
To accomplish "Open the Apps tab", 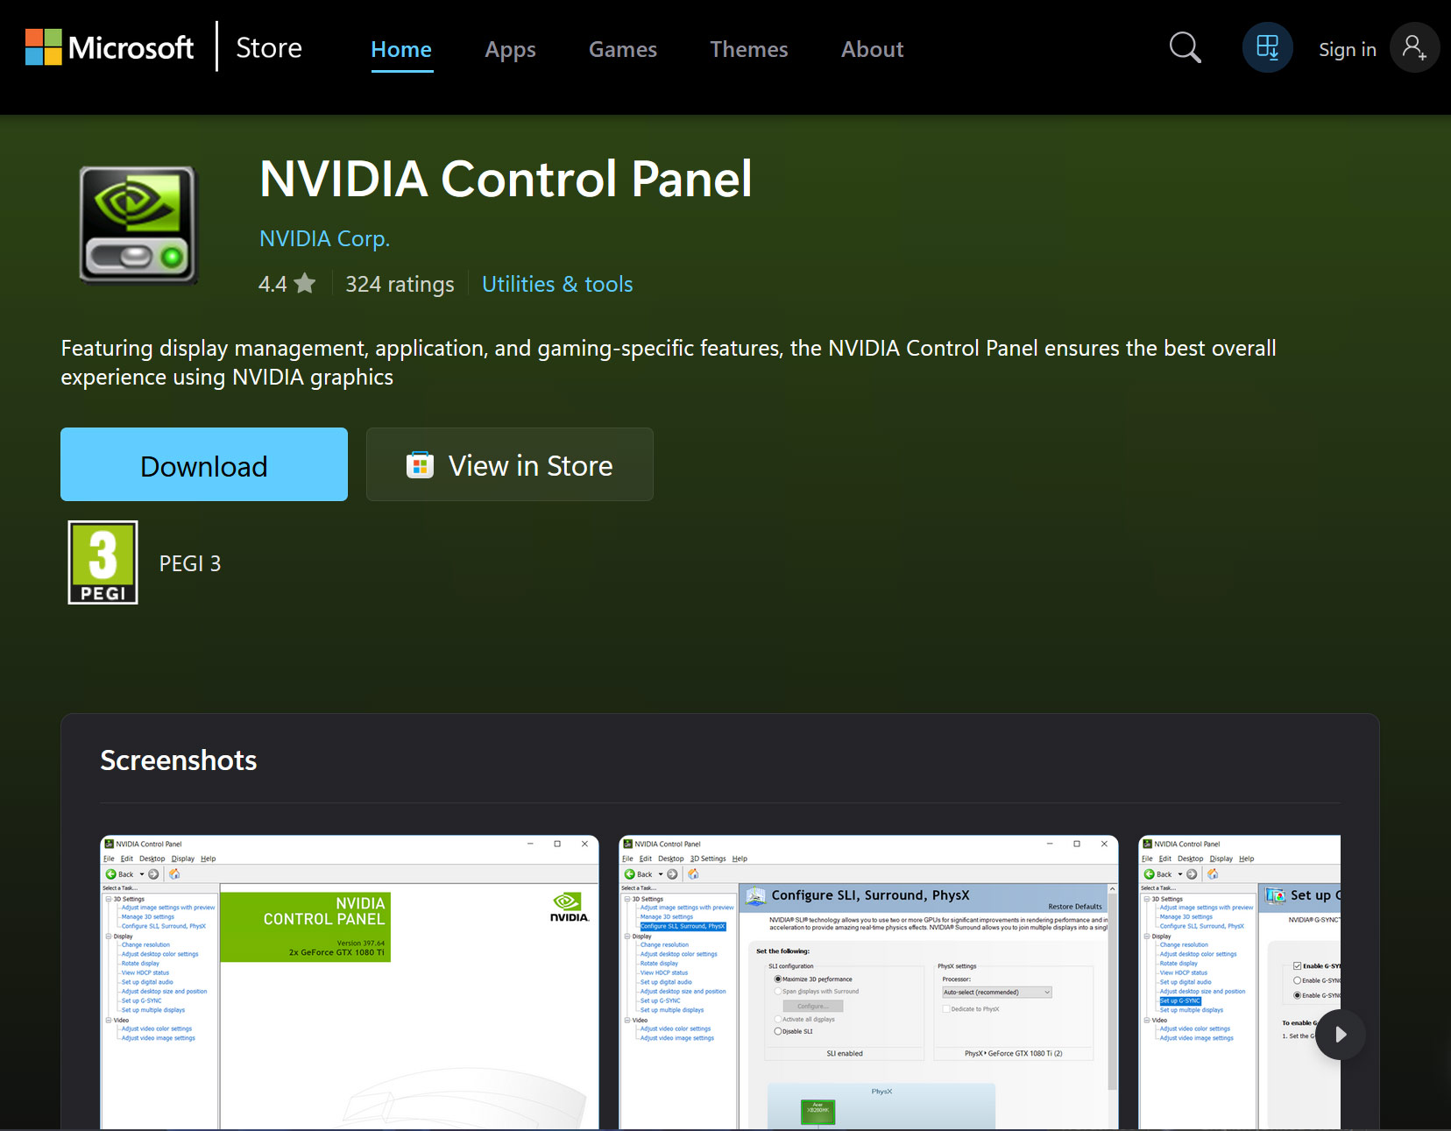I will coord(511,50).
